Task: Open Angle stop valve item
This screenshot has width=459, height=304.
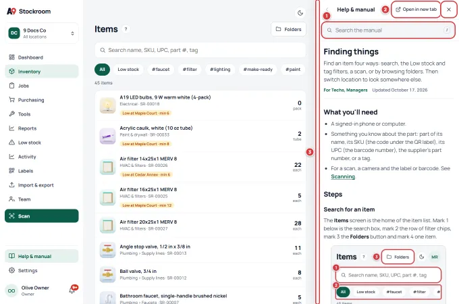Action: point(200,250)
